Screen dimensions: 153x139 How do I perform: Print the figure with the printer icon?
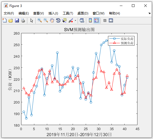pos(23,20)
